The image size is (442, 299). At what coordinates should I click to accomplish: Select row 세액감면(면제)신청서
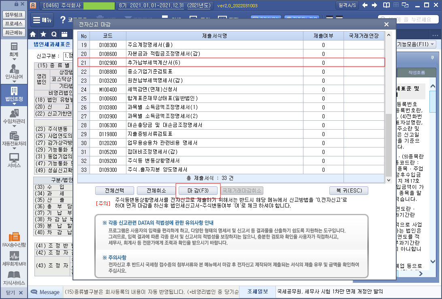pyautogui.click(x=231, y=89)
